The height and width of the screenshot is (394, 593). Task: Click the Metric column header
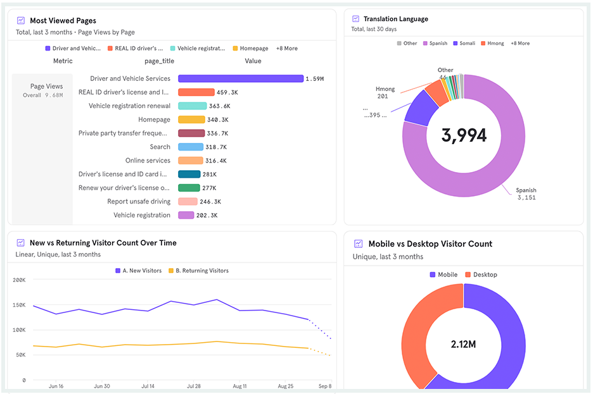[63, 61]
